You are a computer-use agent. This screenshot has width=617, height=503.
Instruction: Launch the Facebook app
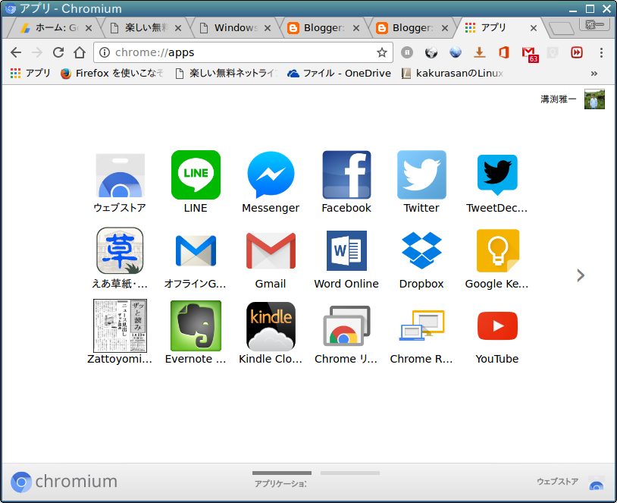346,175
